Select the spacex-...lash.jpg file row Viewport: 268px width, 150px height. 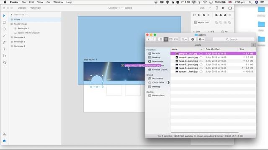[213, 72]
